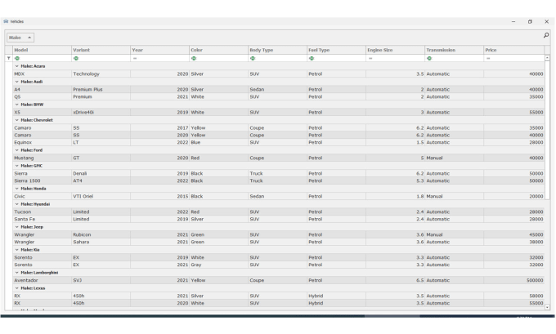Image resolution: width=556 pixels, height=334 pixels.
Task: Select the SVJ variant cell
Action: click(101, 280)
